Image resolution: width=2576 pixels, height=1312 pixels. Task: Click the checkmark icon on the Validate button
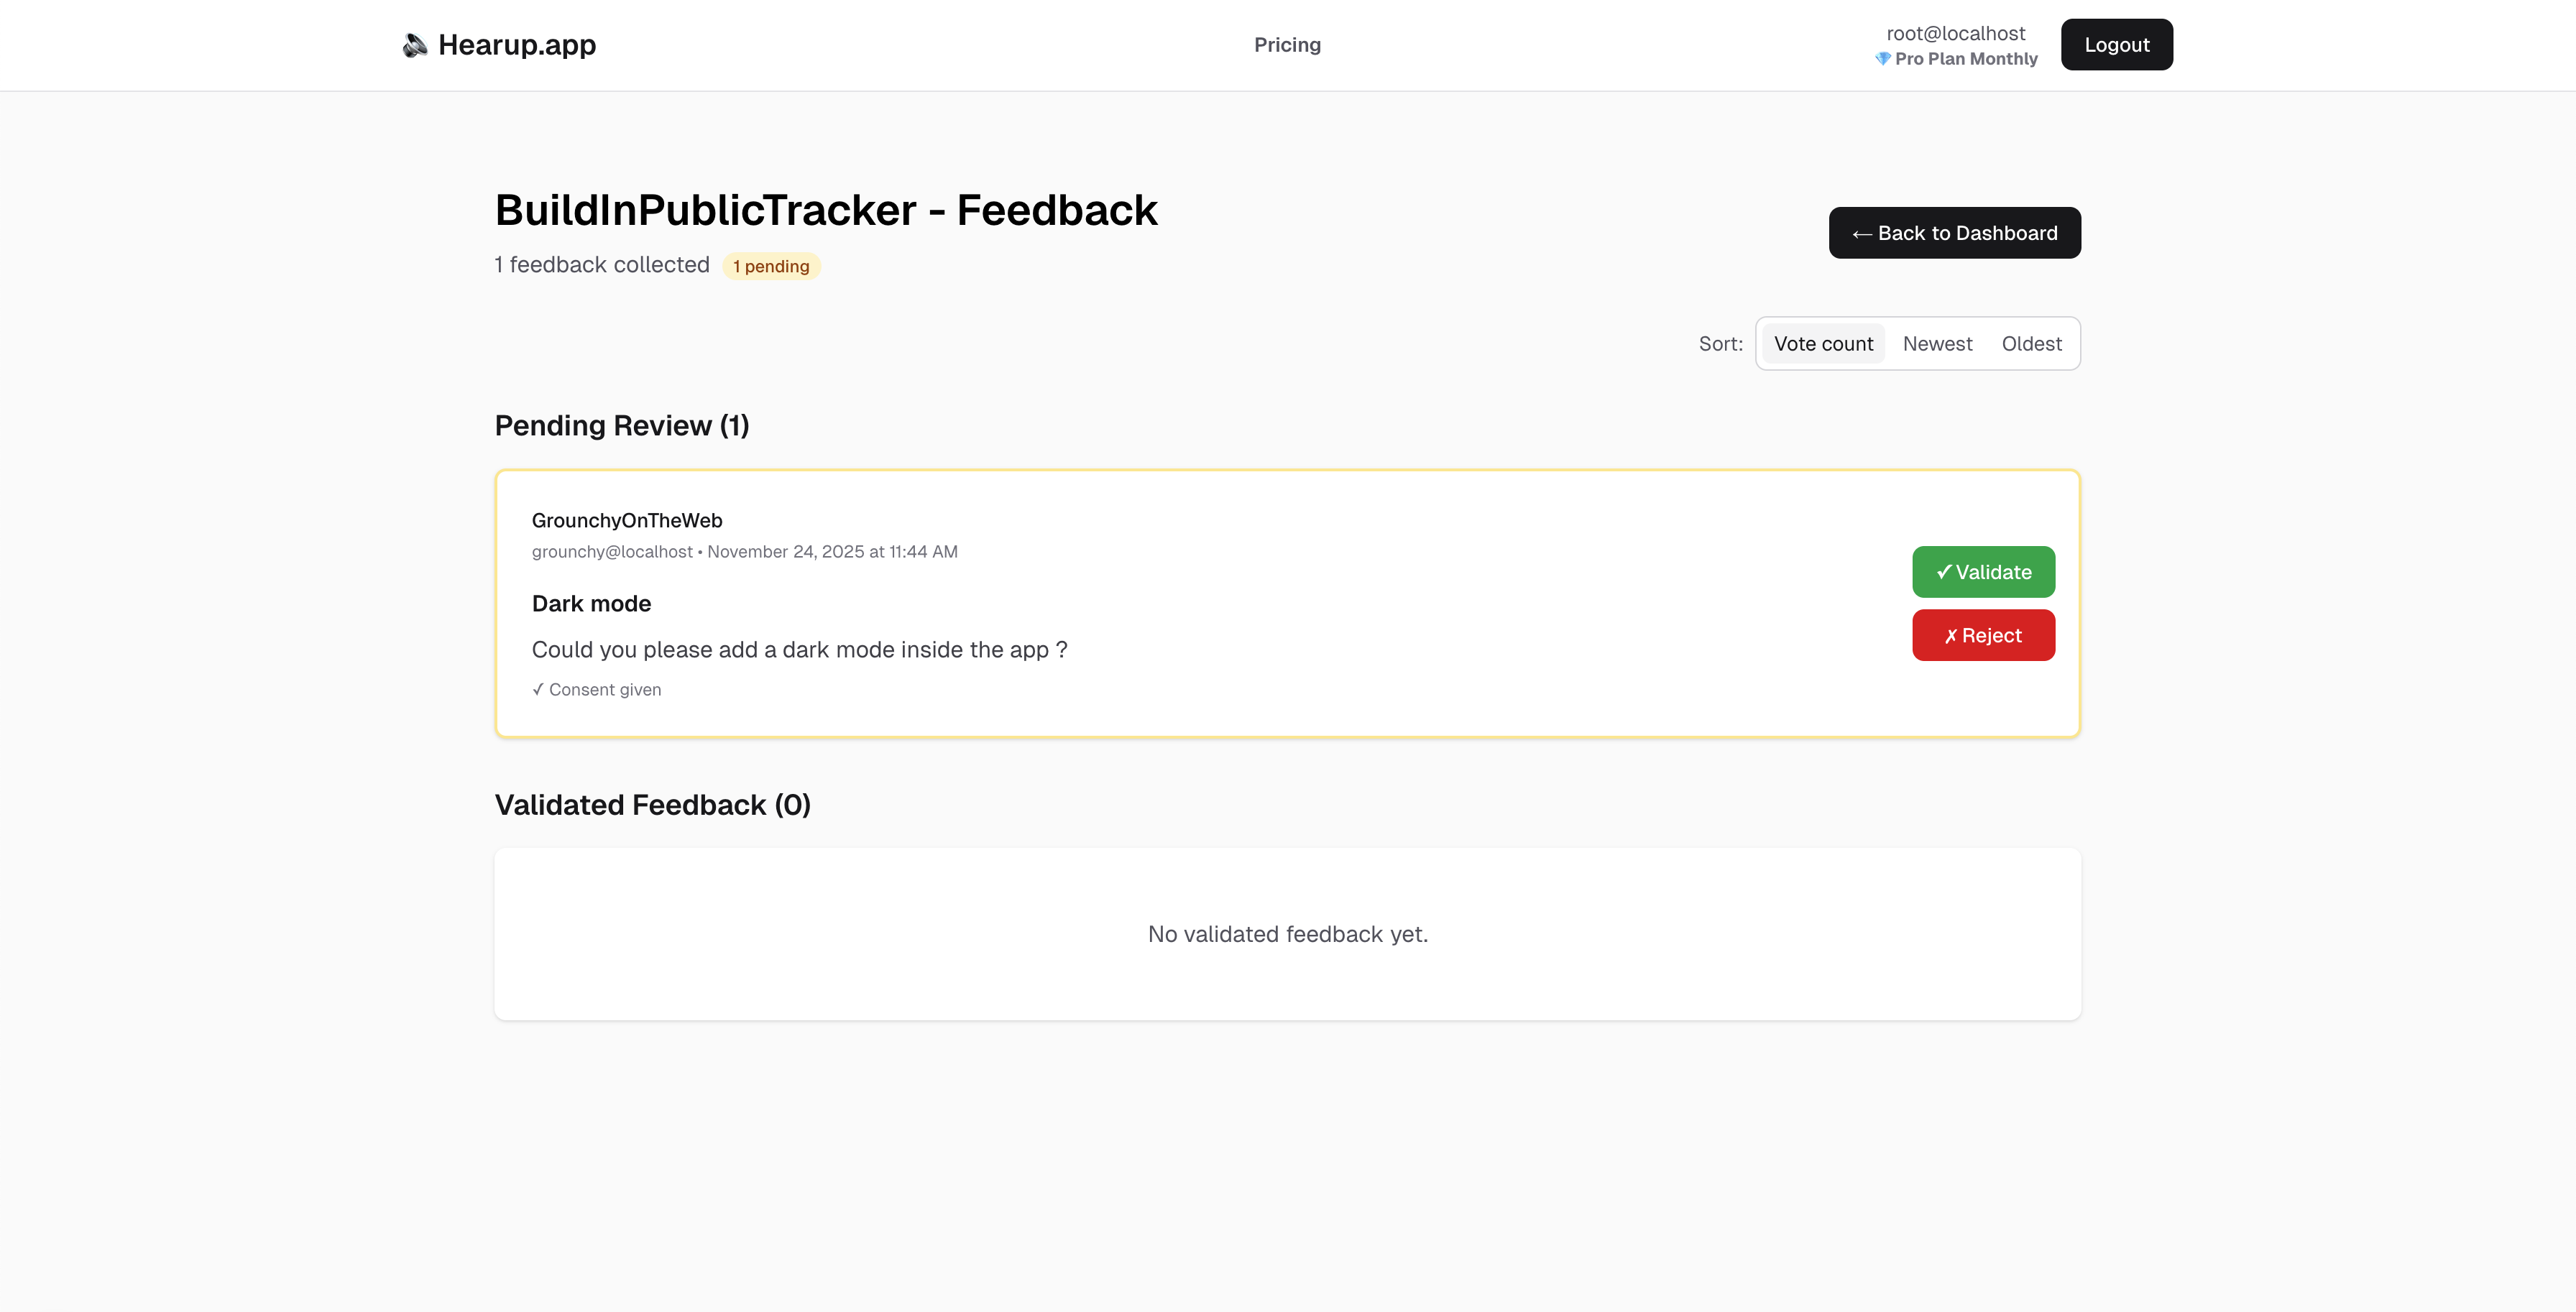pyautogui.click(x=1944, y=571)
